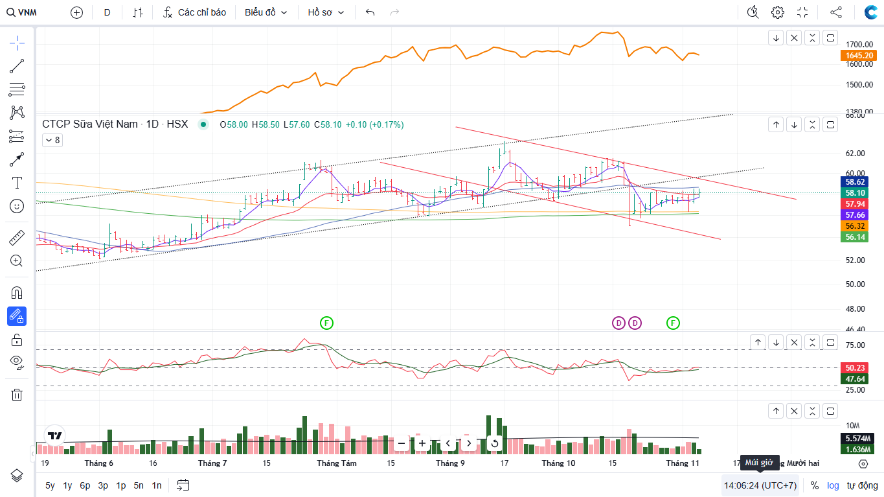
Task: Toggle lock all drawing tools
Action: [x=17, y=340]
